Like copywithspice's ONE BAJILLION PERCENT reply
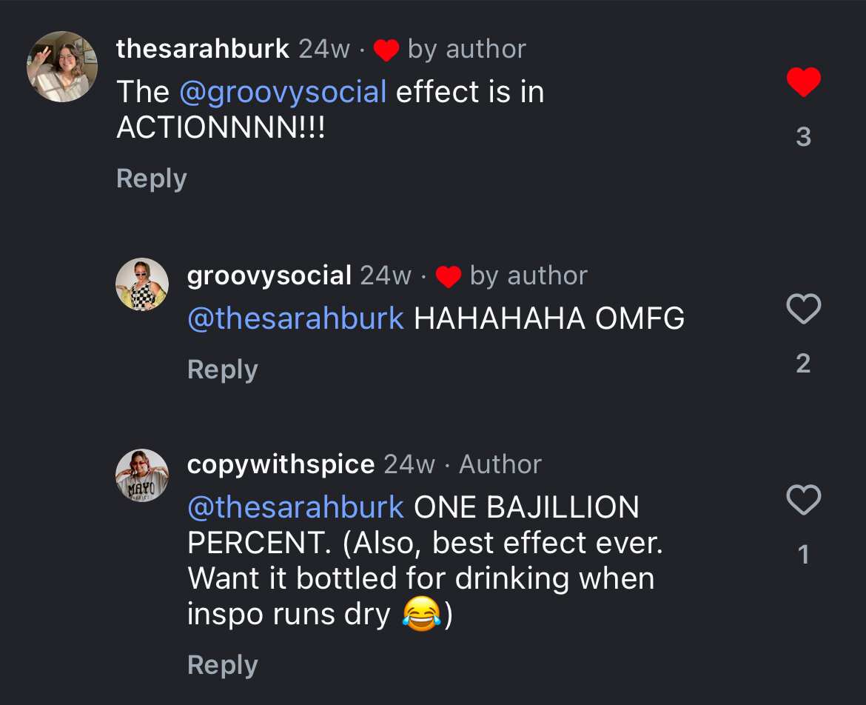This screenshot has height=705, width=866. point(803,501)
